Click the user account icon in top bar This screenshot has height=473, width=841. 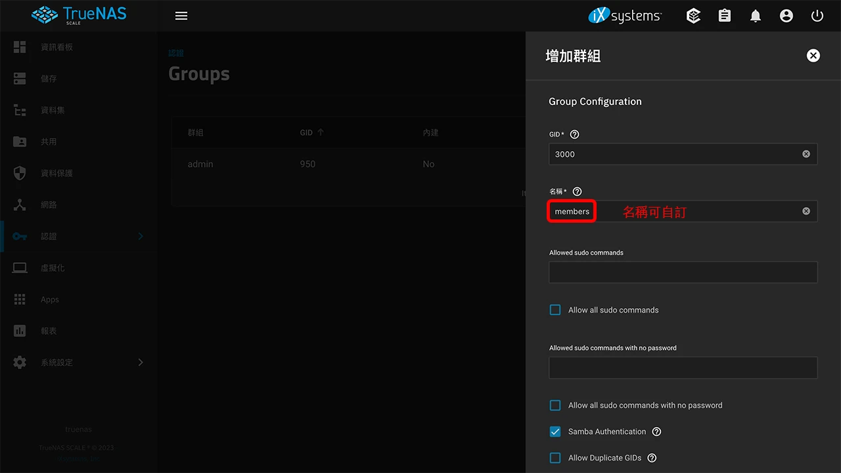[786, 15]
